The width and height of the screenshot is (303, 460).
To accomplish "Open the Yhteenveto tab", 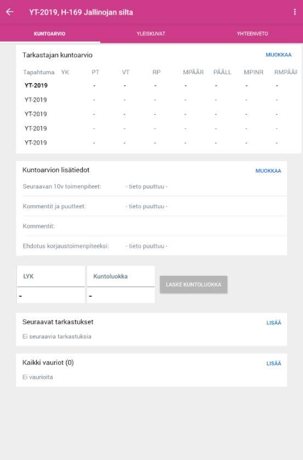I will 252,34.
